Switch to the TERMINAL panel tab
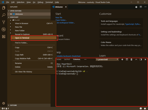The height and width of the screenshot is (110, 148). tap(77, 59)
